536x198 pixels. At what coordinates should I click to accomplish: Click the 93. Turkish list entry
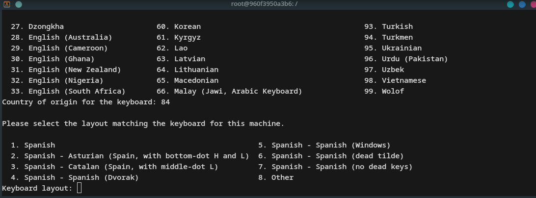coord(389,26)
